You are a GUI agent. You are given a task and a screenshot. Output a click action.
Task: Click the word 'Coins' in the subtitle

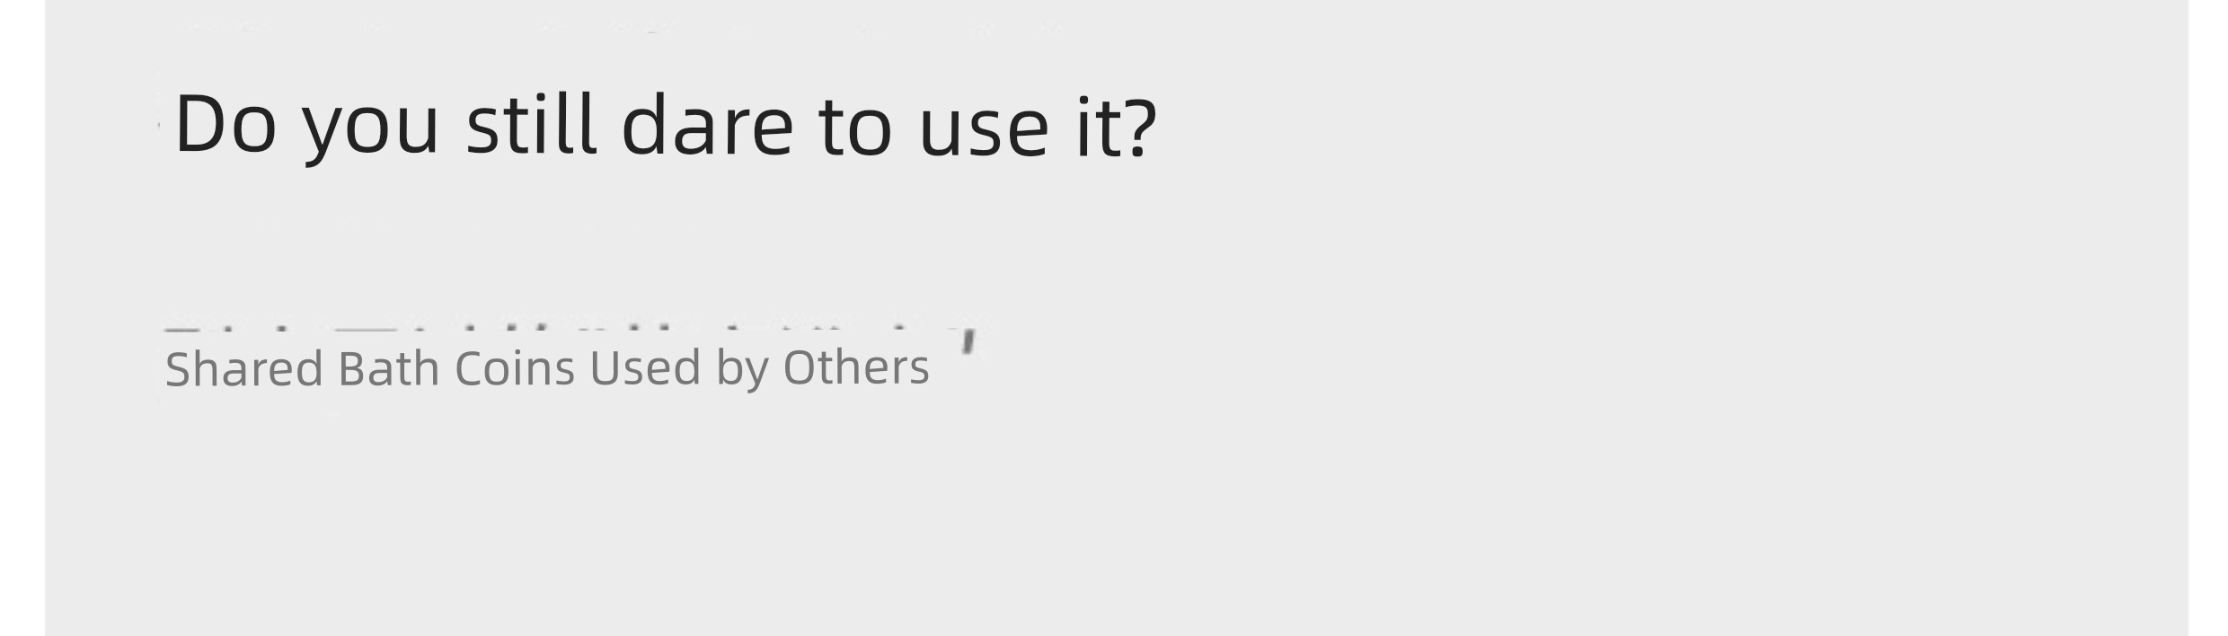point(514,367)
